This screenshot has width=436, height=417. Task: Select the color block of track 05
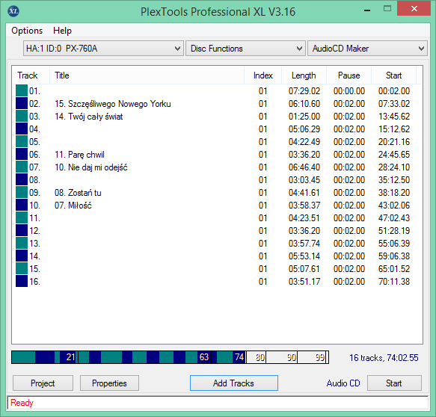[22, 141]
